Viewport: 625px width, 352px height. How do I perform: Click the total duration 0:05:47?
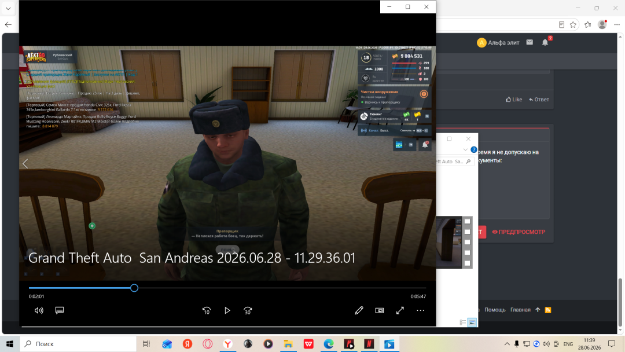click(x=418, y=296)
